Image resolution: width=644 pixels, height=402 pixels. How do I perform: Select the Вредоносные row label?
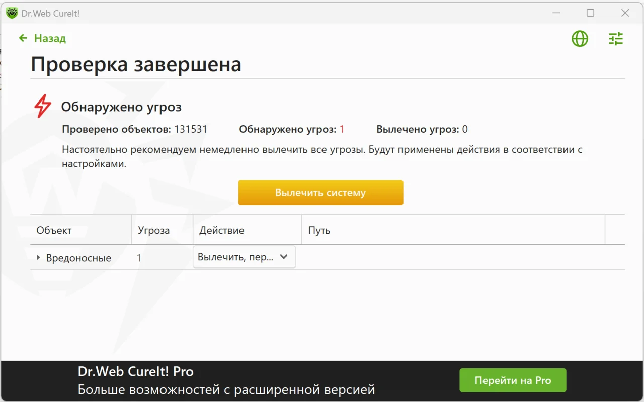click(x=78, y=258)
